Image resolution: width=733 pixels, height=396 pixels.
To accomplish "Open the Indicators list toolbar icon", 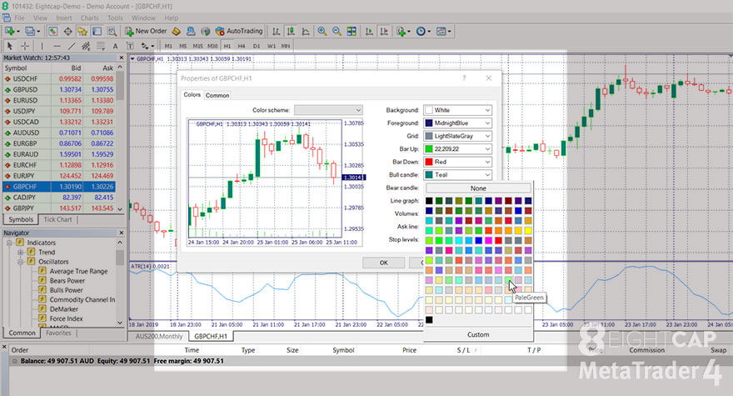I will click(402, 32).
